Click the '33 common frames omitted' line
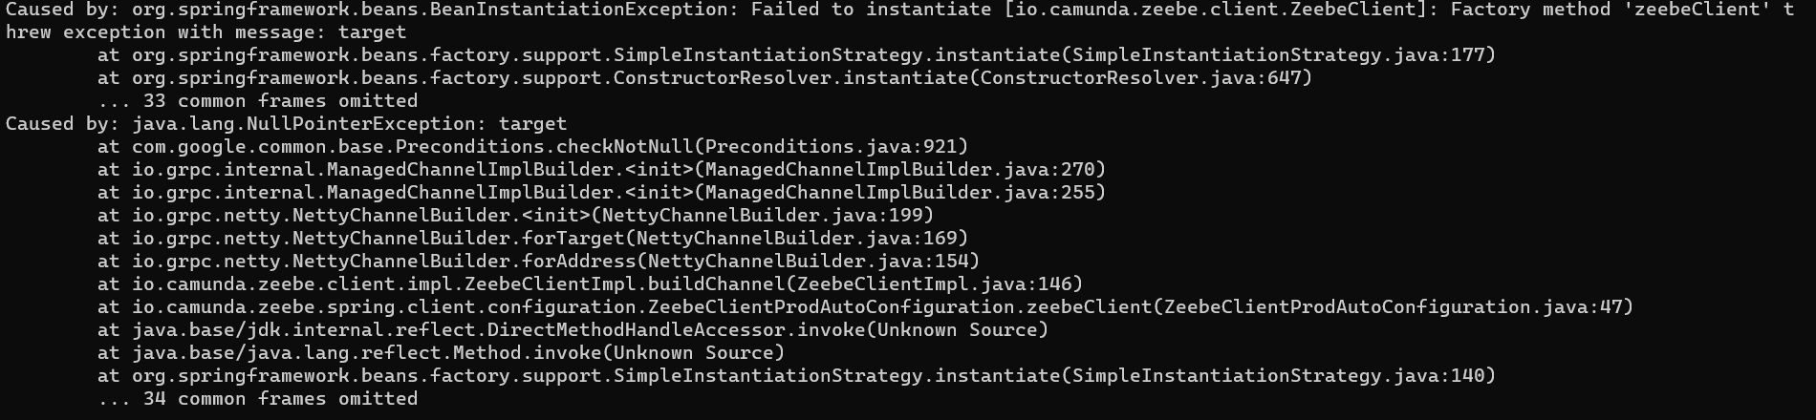1816x420 pixels. click(258, 101)
